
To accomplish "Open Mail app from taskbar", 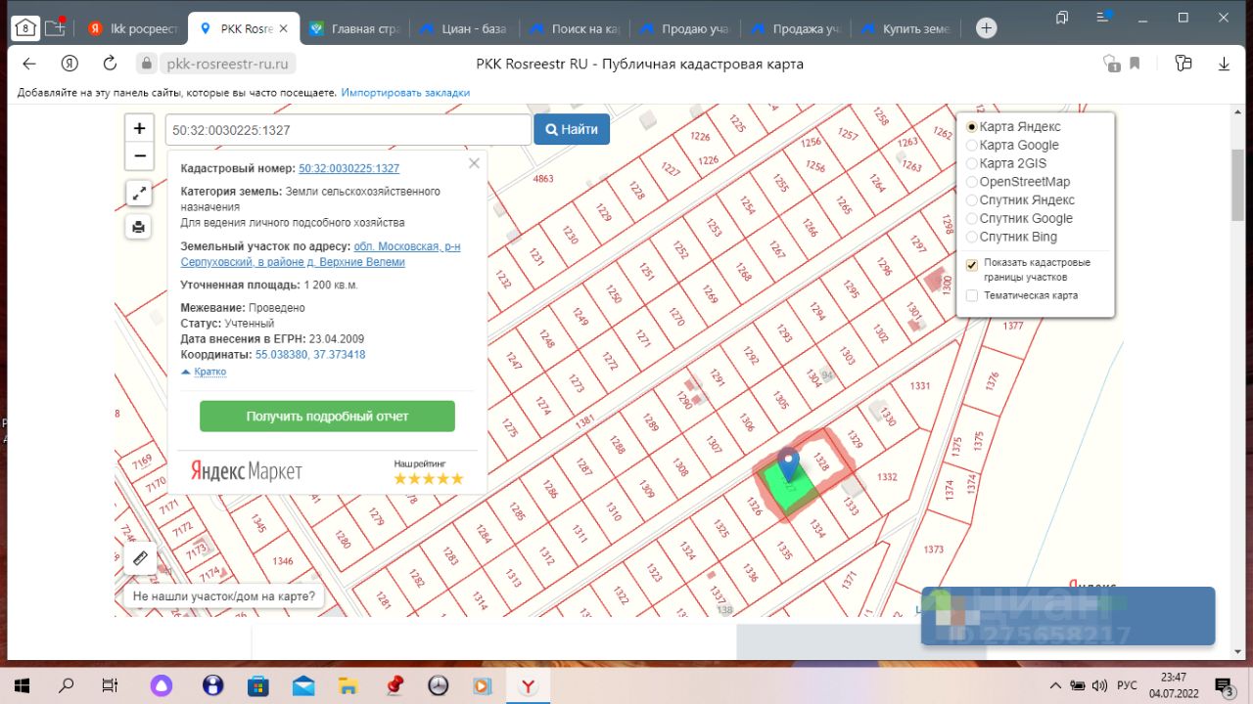I will coord(303,685).
